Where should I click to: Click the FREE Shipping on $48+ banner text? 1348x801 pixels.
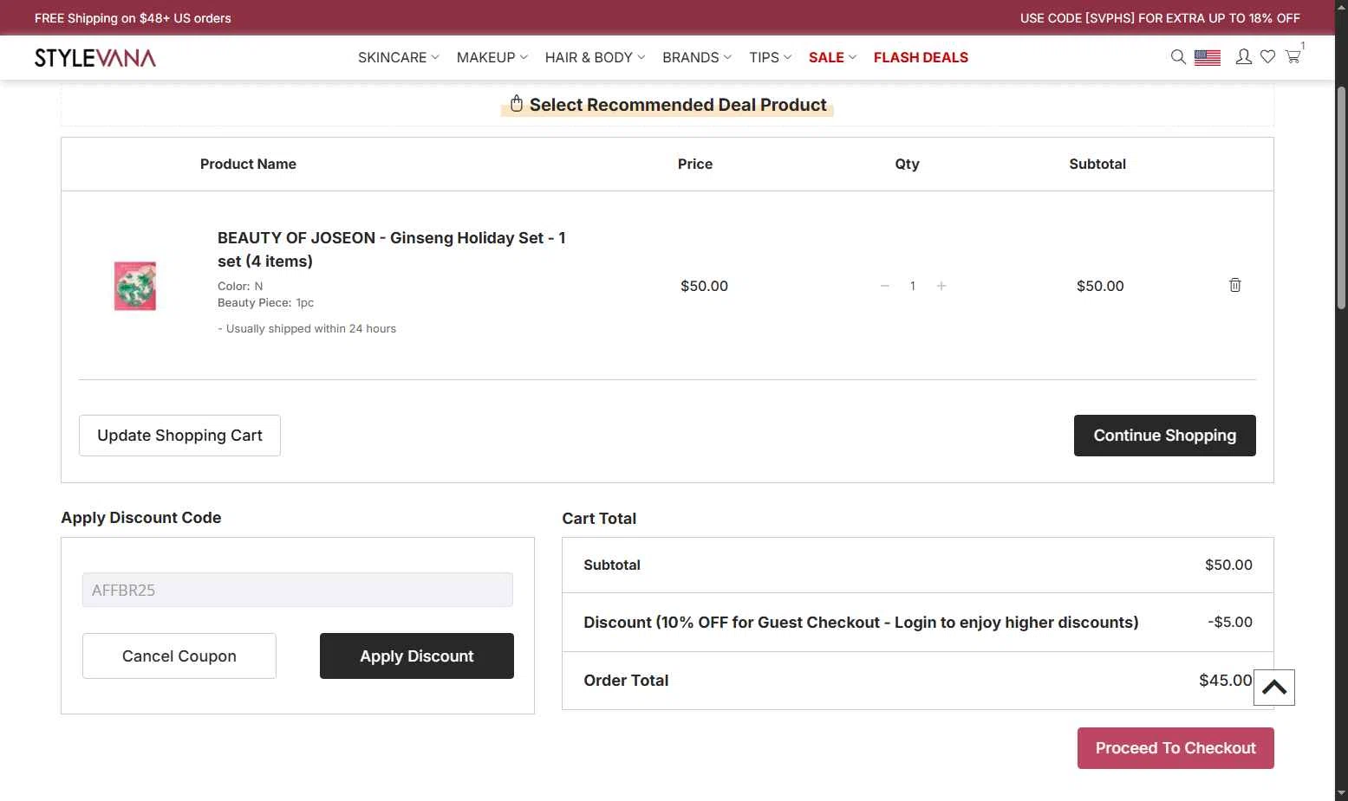tap(133, 18)
